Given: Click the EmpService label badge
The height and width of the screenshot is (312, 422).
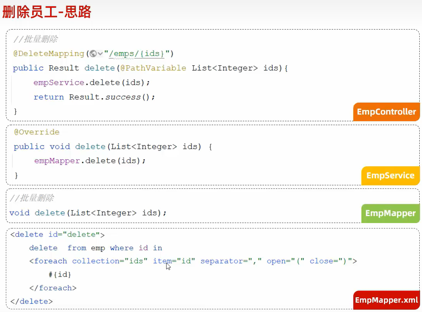Looking at the screenshot, I should coord(391,176).
